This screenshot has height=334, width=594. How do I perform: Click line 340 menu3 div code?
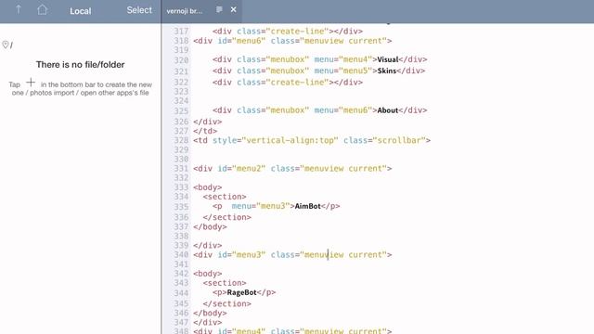point(292,255)
